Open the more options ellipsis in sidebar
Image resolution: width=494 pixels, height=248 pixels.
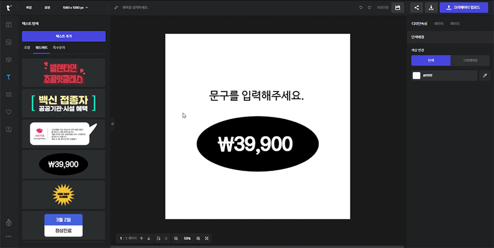tap(8, 236)
